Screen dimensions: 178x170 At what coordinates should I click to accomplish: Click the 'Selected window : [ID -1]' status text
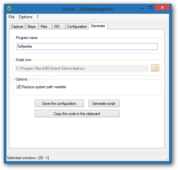coord(28,158)
